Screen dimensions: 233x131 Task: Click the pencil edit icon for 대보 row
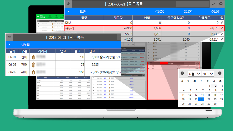(x=222, y=23)
